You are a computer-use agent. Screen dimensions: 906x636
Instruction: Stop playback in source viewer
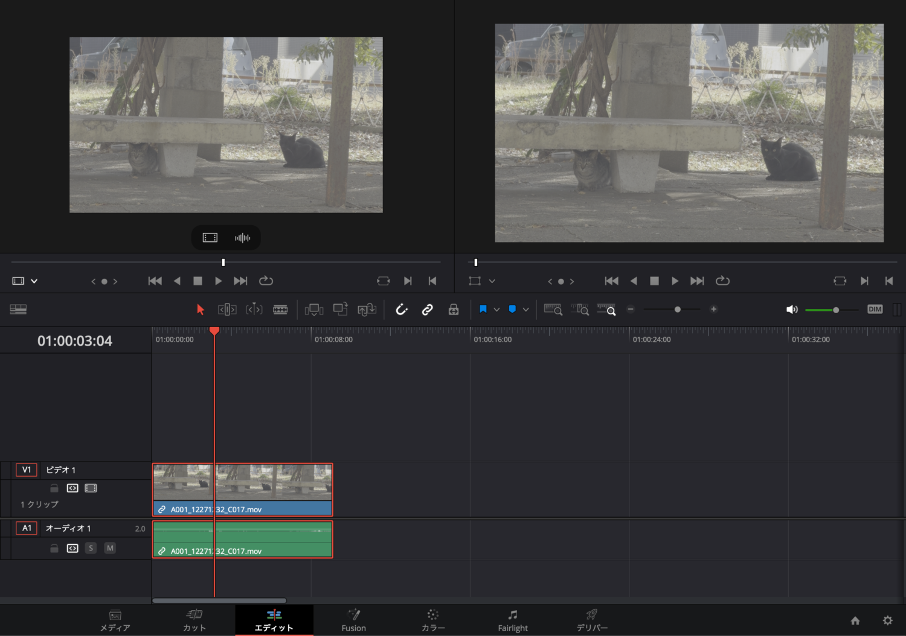198,281
